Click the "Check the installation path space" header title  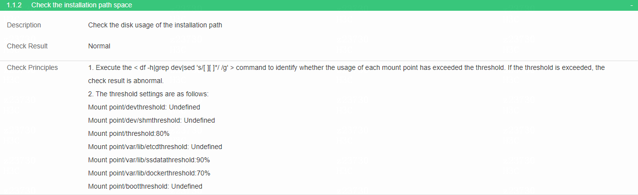click(81, 5)
